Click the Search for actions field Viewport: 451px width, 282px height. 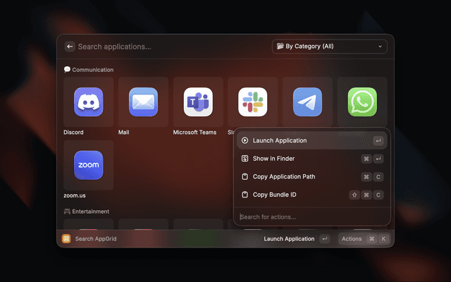point(310,216)
